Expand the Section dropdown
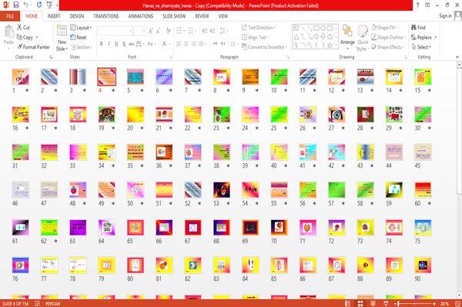Image resolution: width=462 pixels, height=307 pixels. click(x=82, y=47)
